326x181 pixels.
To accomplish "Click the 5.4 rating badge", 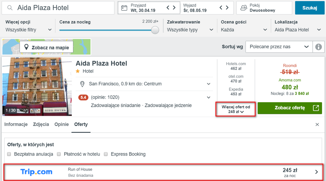I will (83, 97).
